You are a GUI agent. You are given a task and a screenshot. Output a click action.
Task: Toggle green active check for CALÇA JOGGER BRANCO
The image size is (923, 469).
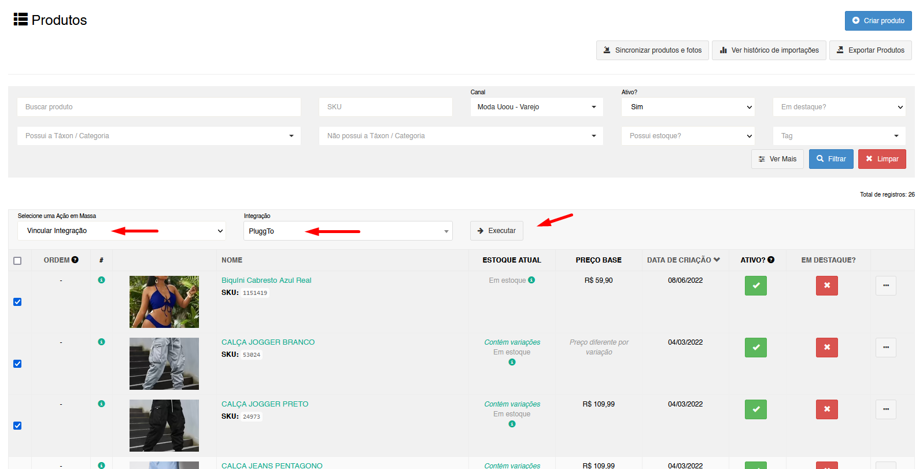pyautogui.click(x=756, y=348)
